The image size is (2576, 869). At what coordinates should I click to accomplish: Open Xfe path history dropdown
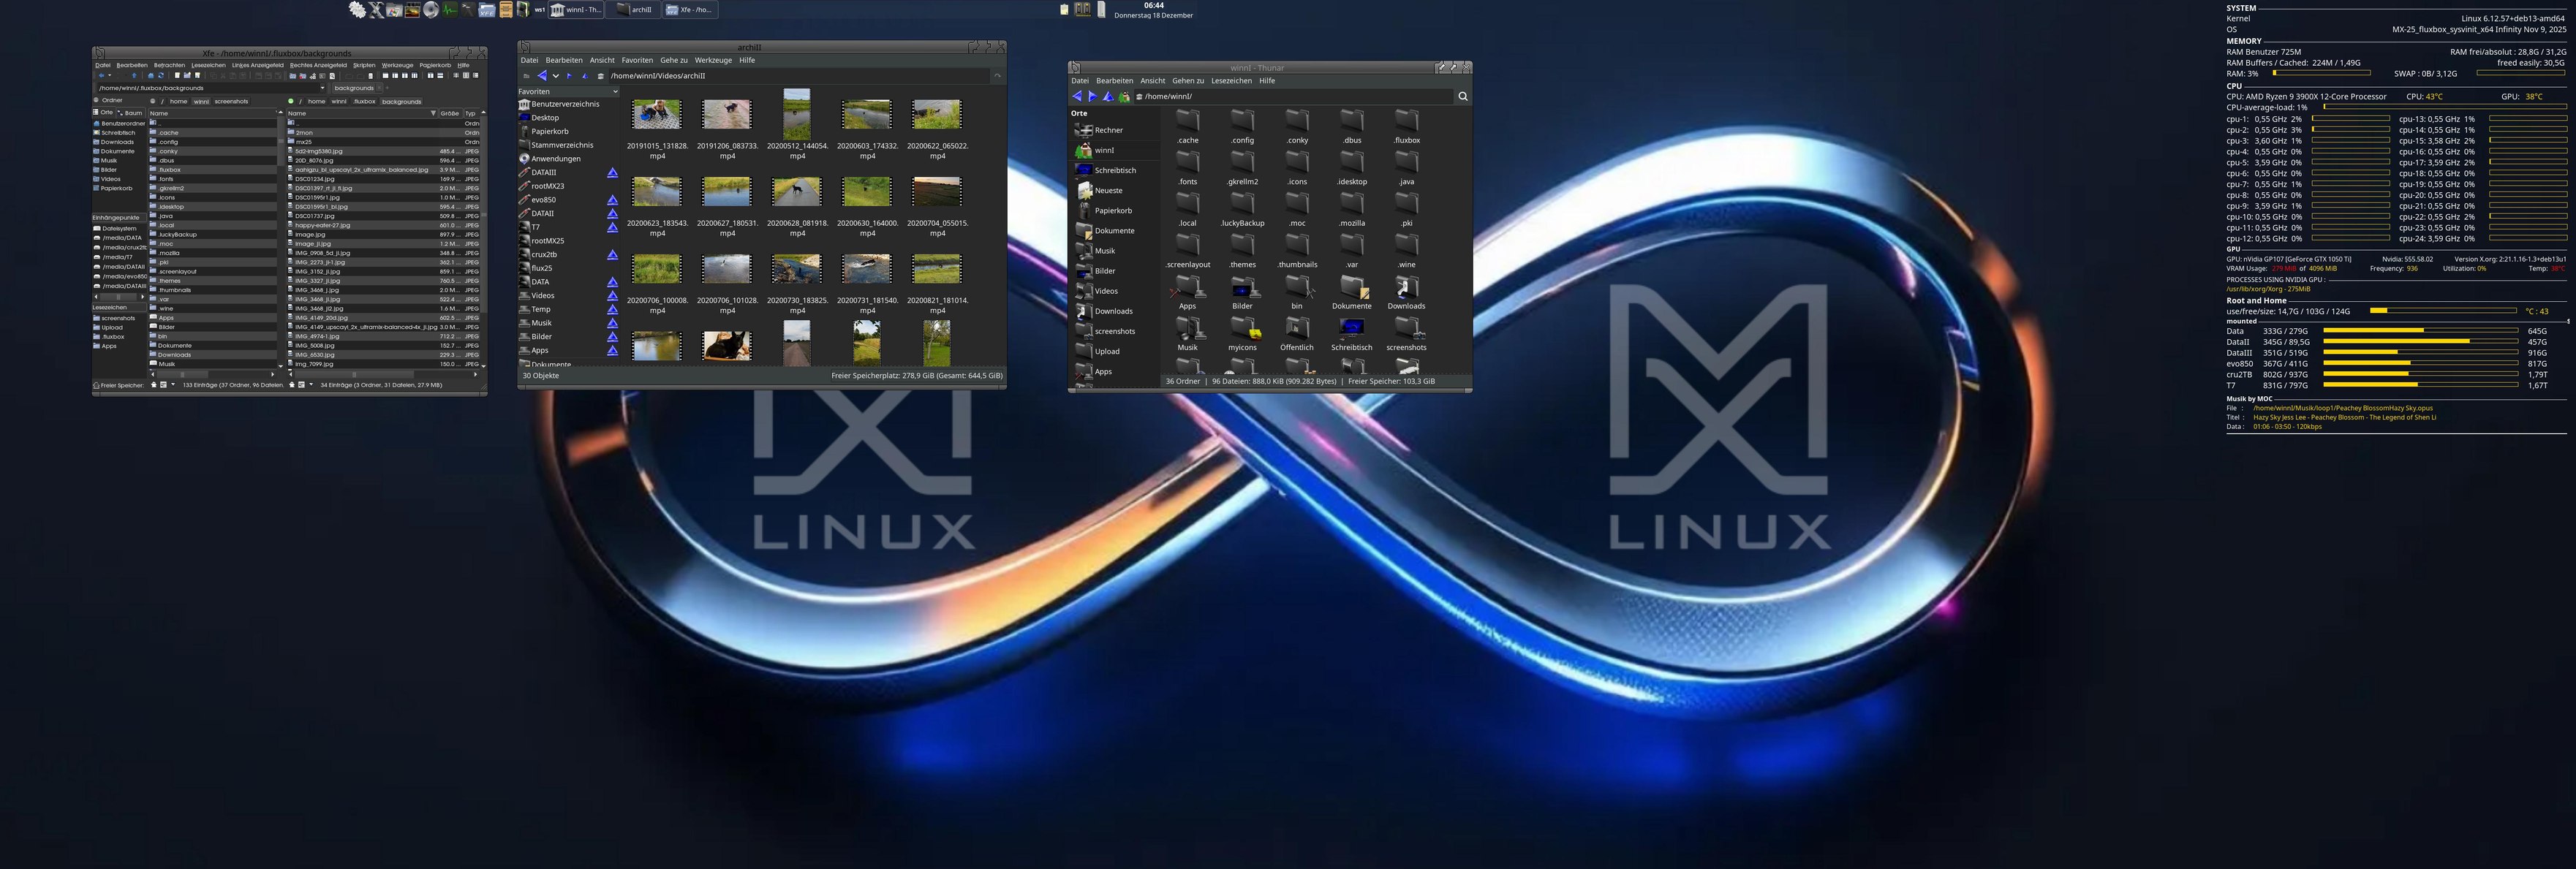click(x=322, y=88)
